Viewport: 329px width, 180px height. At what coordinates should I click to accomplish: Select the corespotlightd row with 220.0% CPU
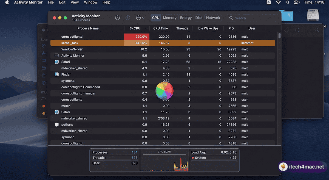[x=163, y=37]
